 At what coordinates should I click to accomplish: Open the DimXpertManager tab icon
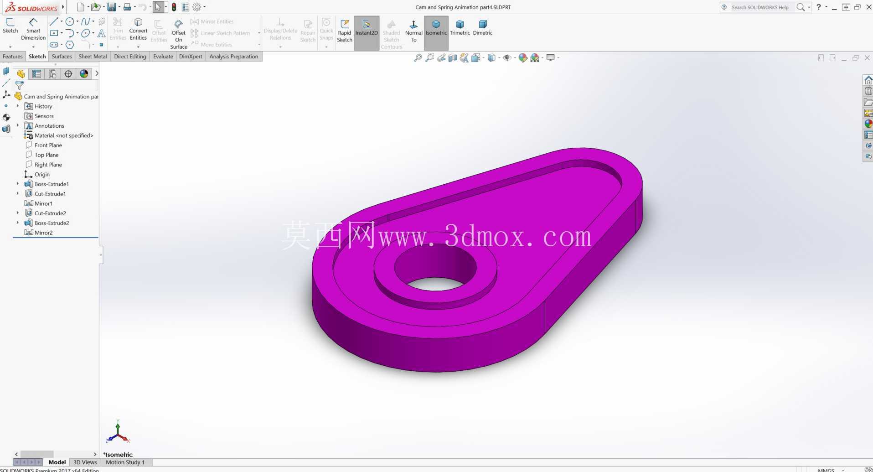[68, 74]
